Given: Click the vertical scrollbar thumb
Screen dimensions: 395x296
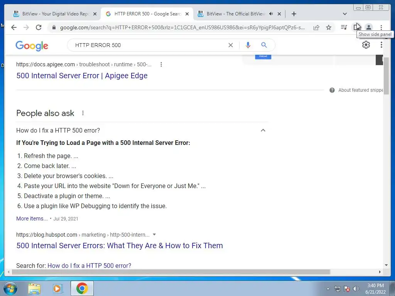Looking at the screenshot, I should pos(386,76).
